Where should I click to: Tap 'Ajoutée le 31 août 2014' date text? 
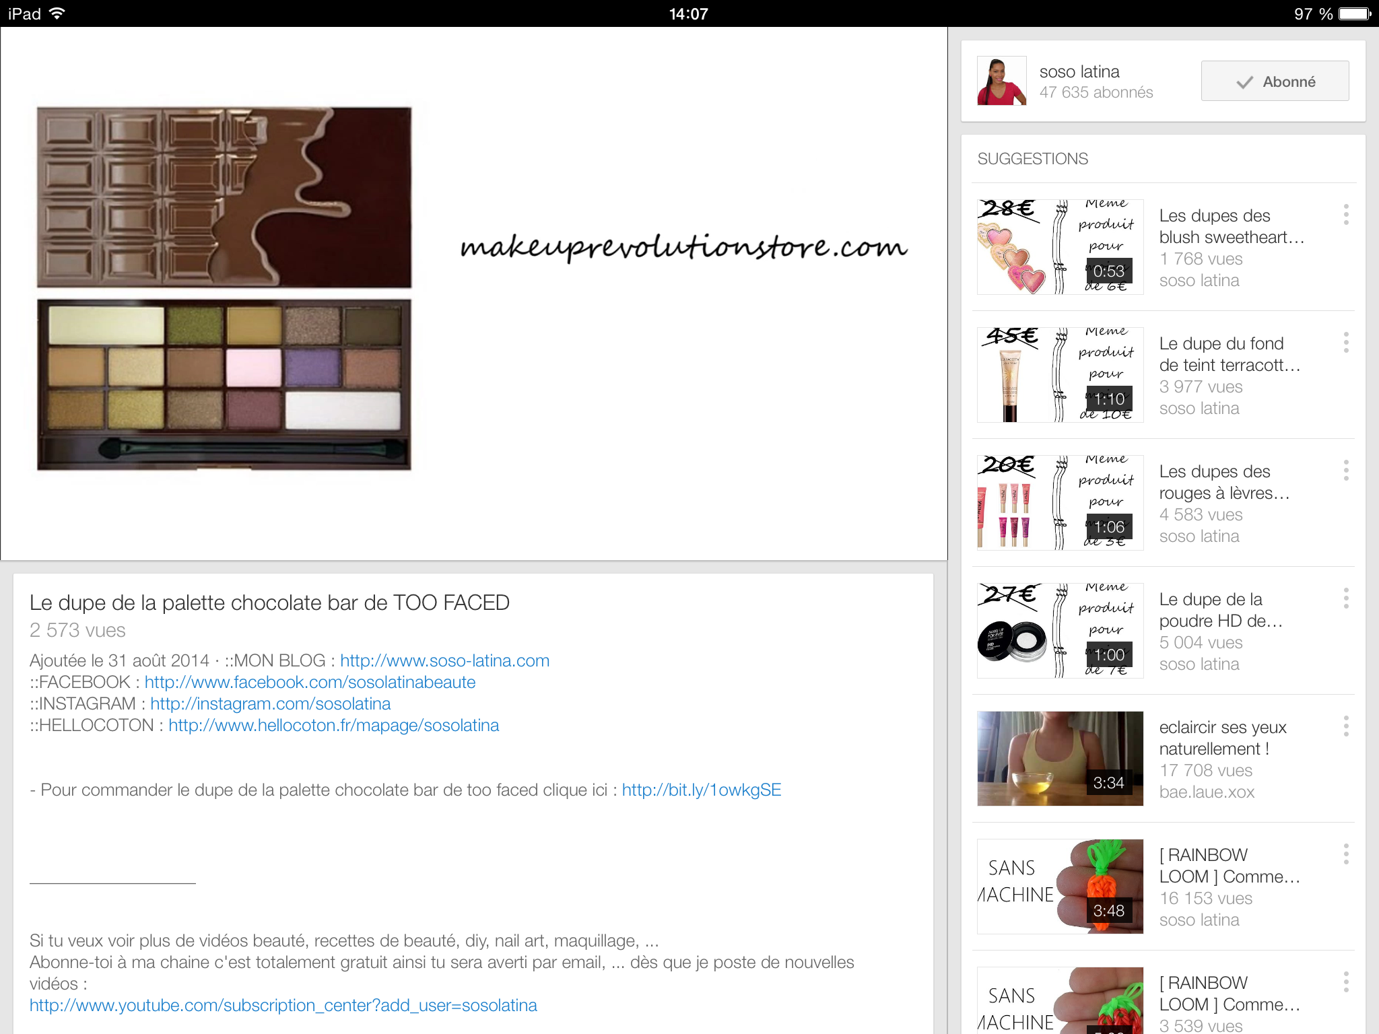120,660
